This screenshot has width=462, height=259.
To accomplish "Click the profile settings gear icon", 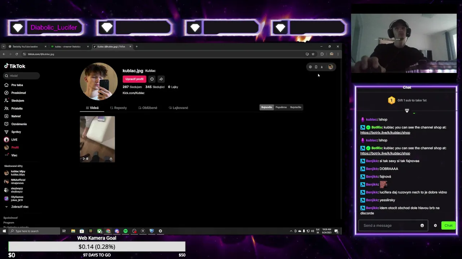I will (x=152, y=79).
